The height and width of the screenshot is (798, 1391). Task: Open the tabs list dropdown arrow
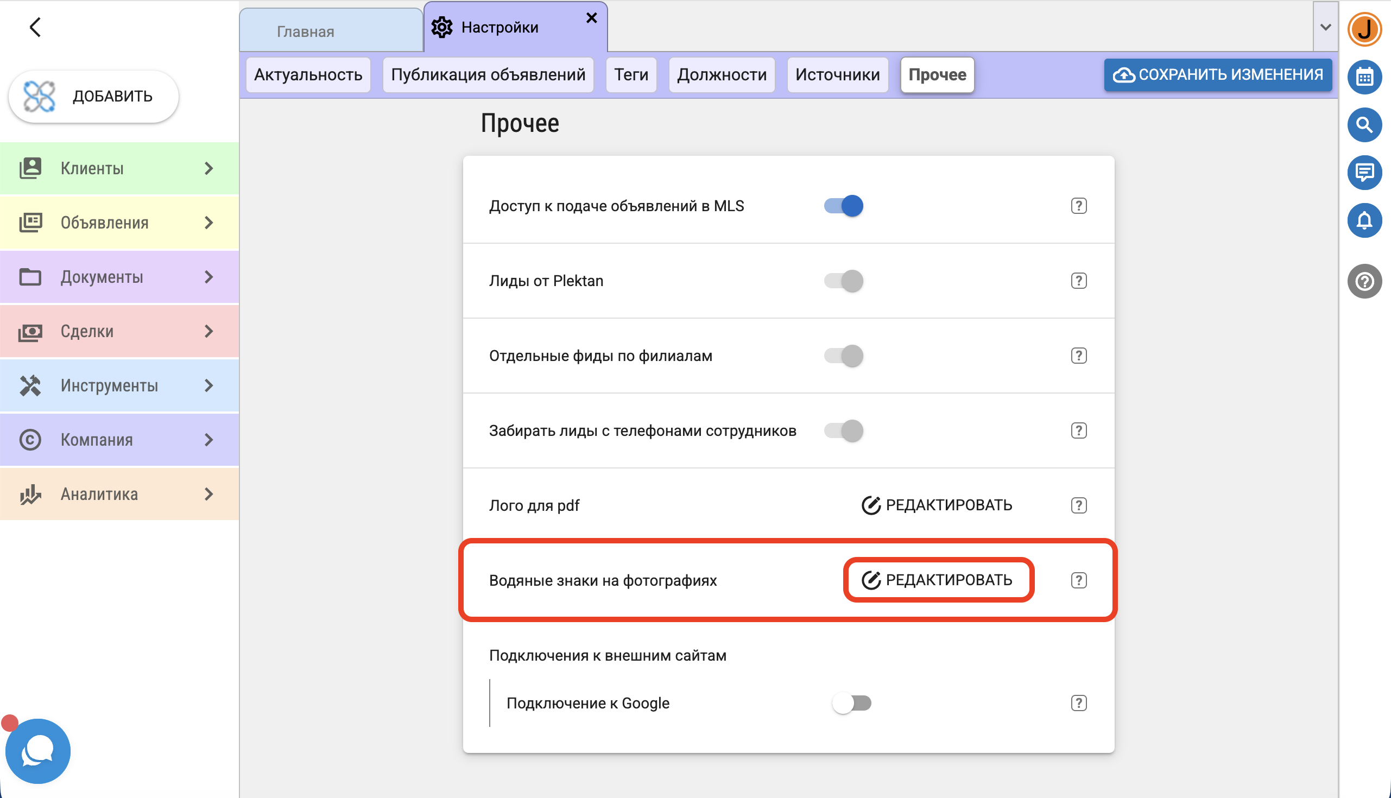pyautogui.click(x=1325, y=27)
